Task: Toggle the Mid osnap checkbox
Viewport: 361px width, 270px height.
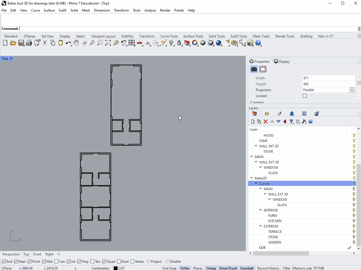Action: [x=44, y=262]
